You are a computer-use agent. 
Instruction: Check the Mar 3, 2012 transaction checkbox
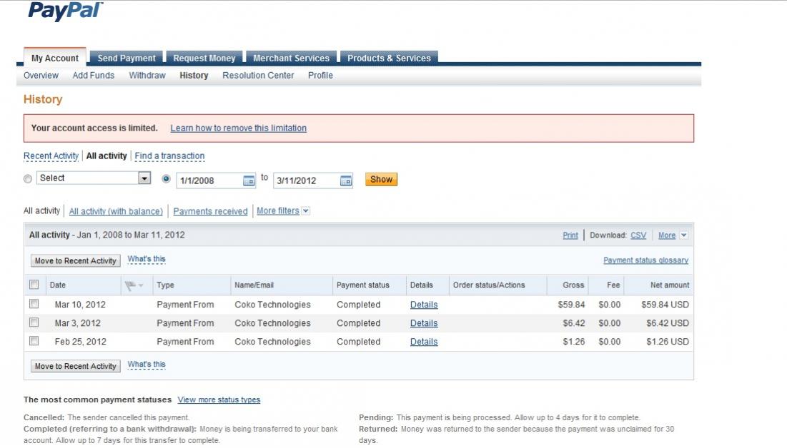tap(34, 322)
